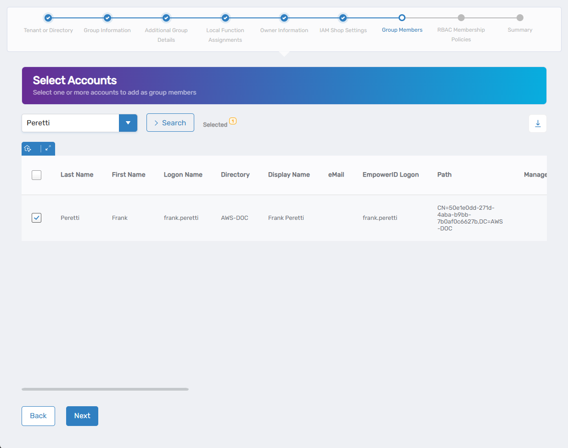Sort the grid by Directory column
Screen dimensions: 568x448
(235, 175)
